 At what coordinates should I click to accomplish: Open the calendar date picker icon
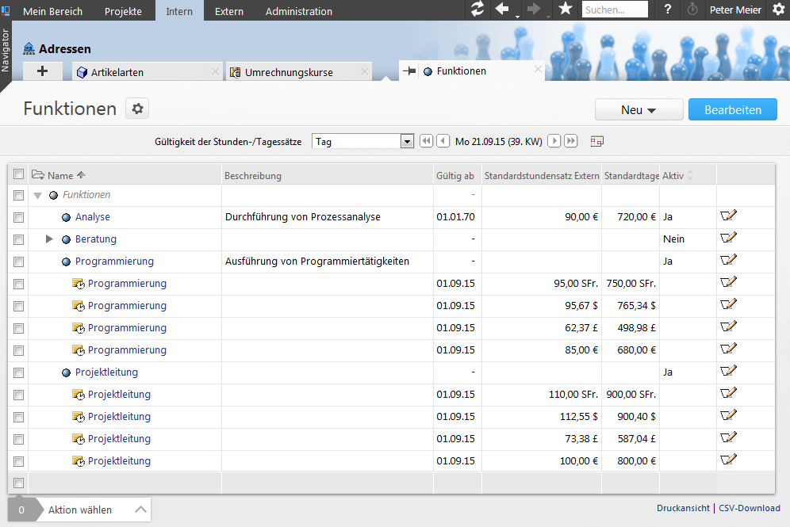click(597, 141)
